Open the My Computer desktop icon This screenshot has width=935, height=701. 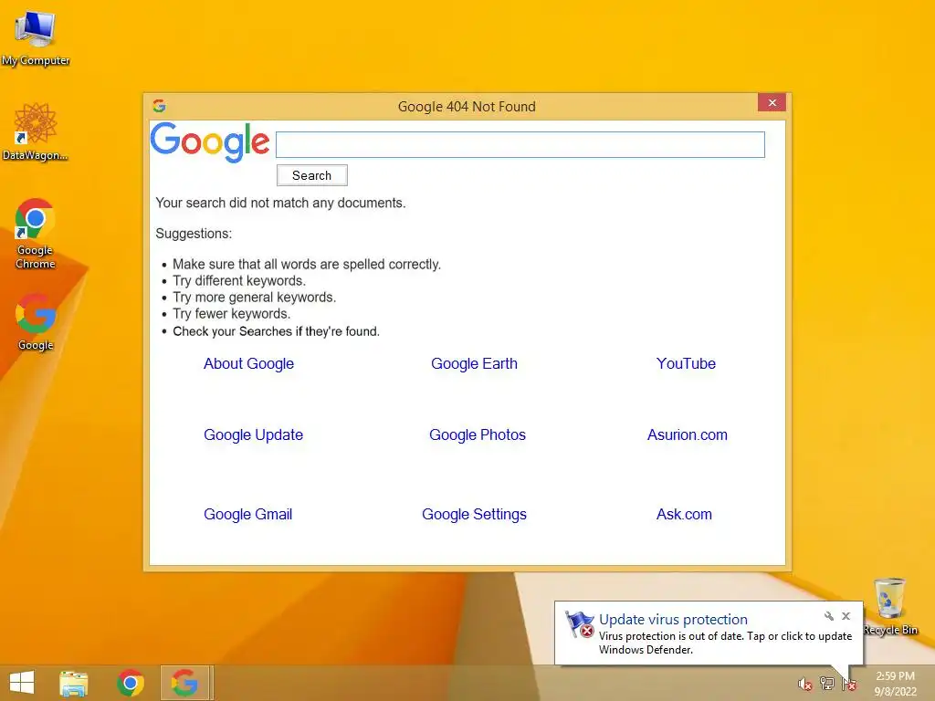tap(36, 37)
